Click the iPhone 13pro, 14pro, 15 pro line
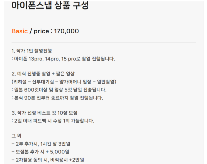The width and height of the screenshot is (207, 164). 63,59
